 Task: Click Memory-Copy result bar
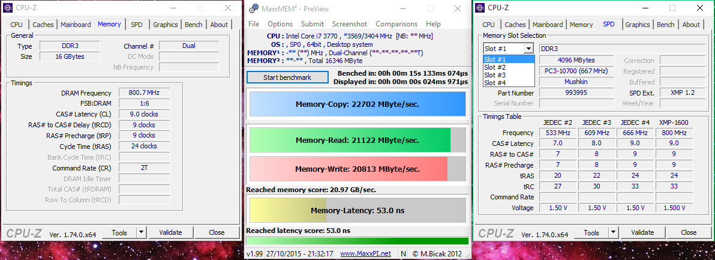coord(357,104)
